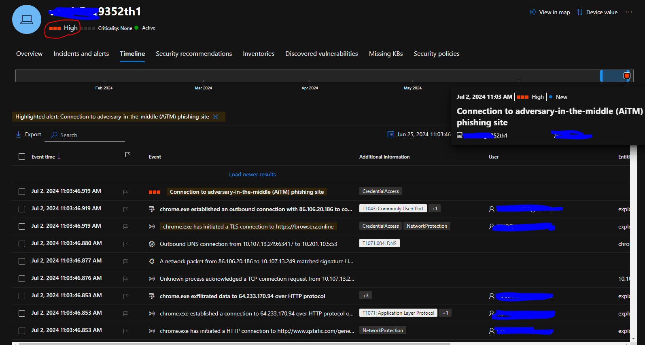Viewport: 645px width, 345px height.
Task: Open View in map
Action: pos(550,12)
